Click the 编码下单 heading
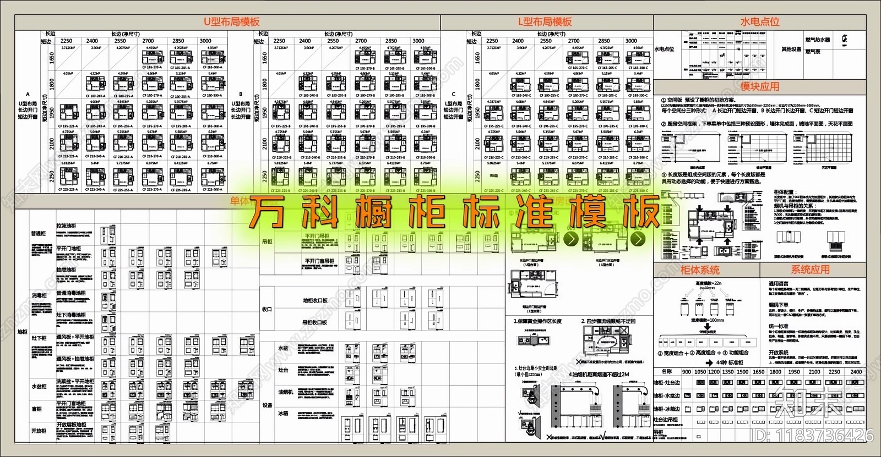Viewport: 881px width, 457px height. click(x=778, y=305)
